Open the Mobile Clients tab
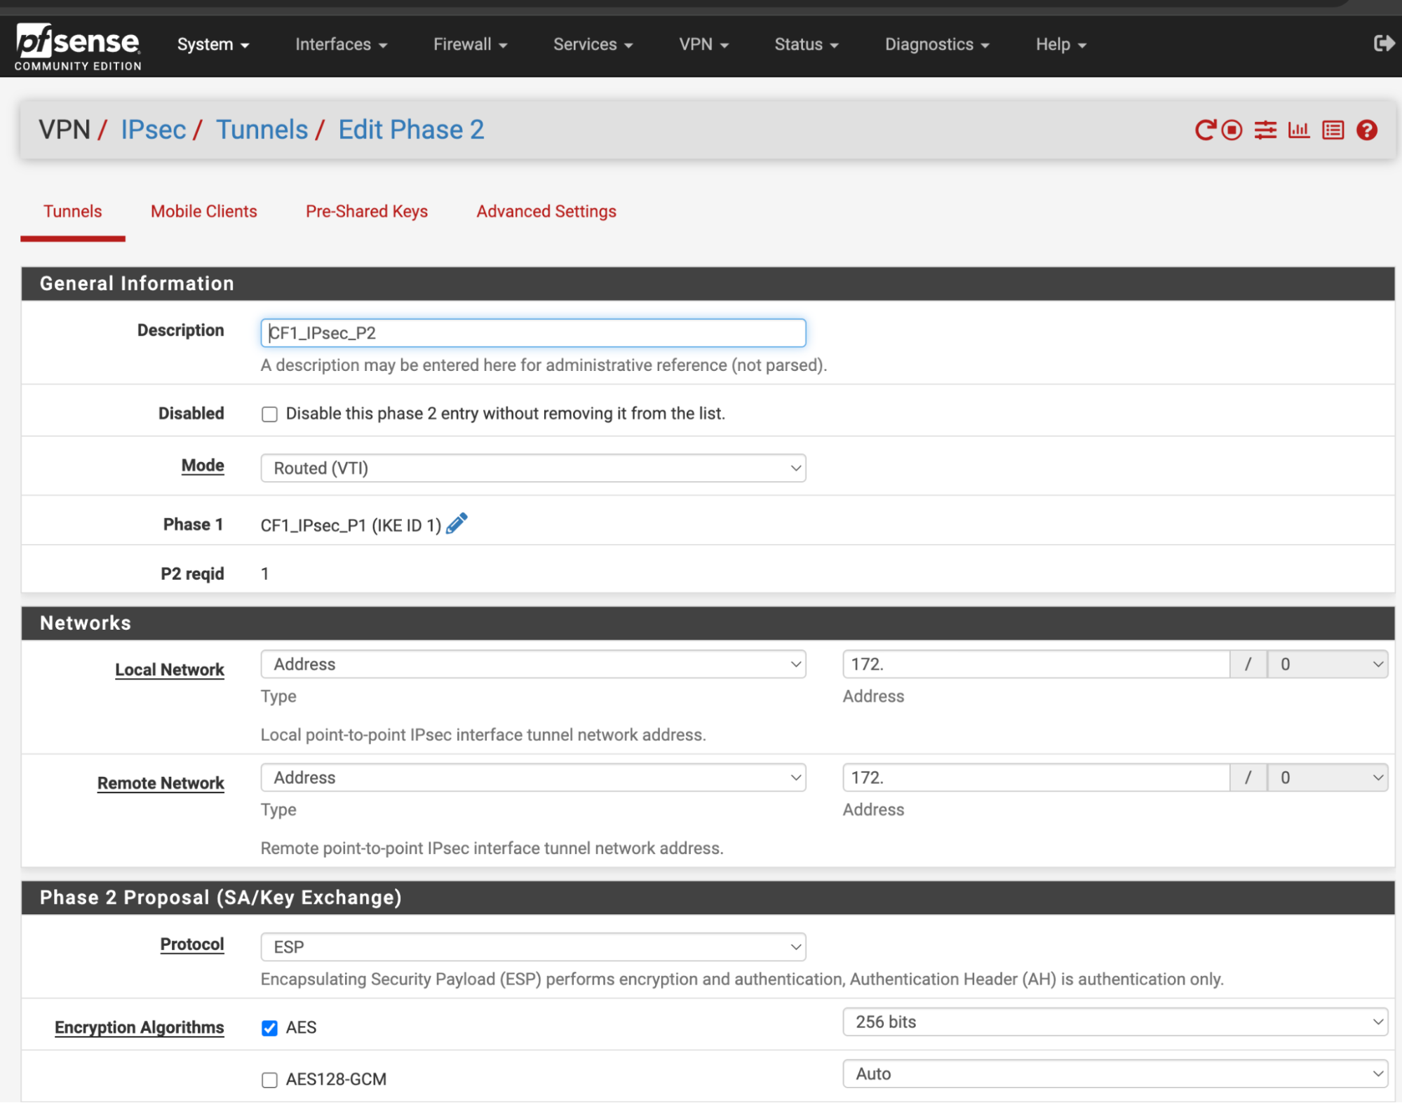 click(x=203, y=210)
